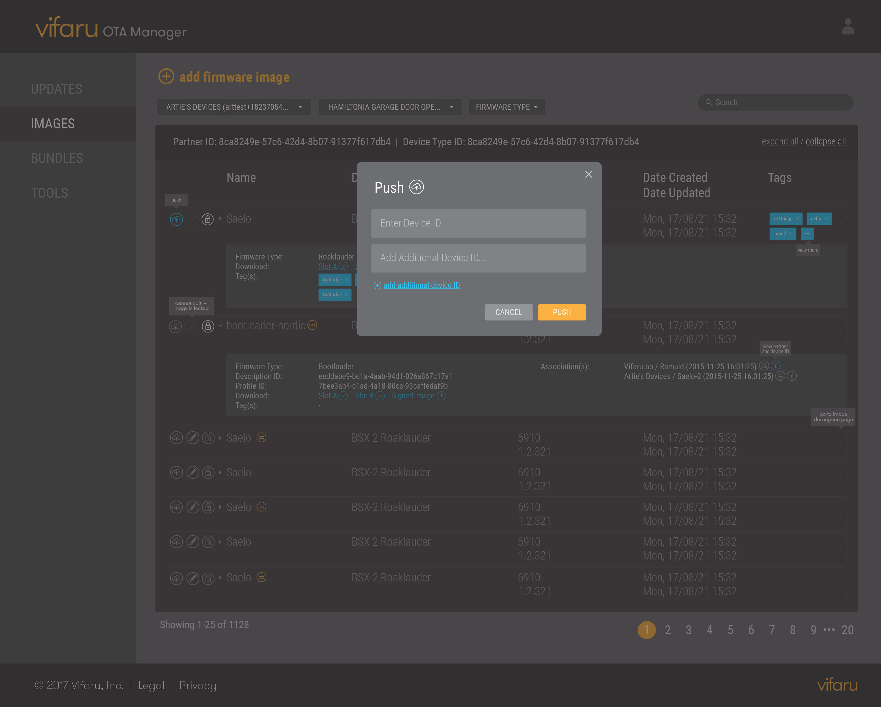Click the edit pencil icon in top Saelo row

192,219
